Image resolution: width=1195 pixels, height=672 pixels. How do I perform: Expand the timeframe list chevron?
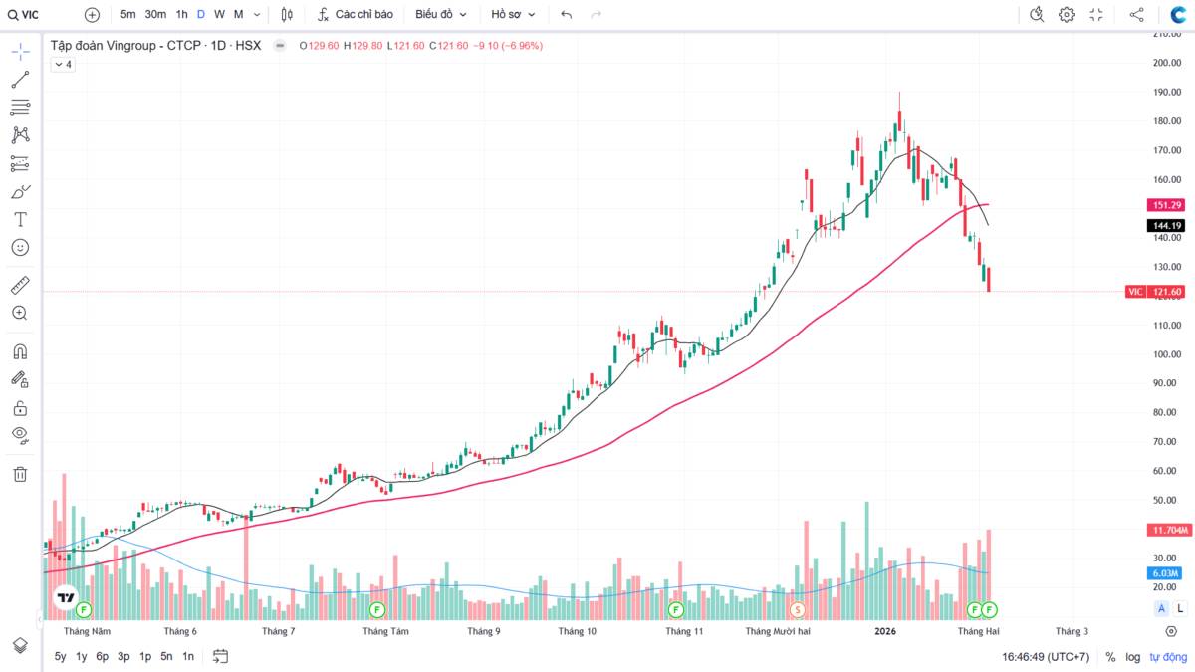click(x=258, y=15)
